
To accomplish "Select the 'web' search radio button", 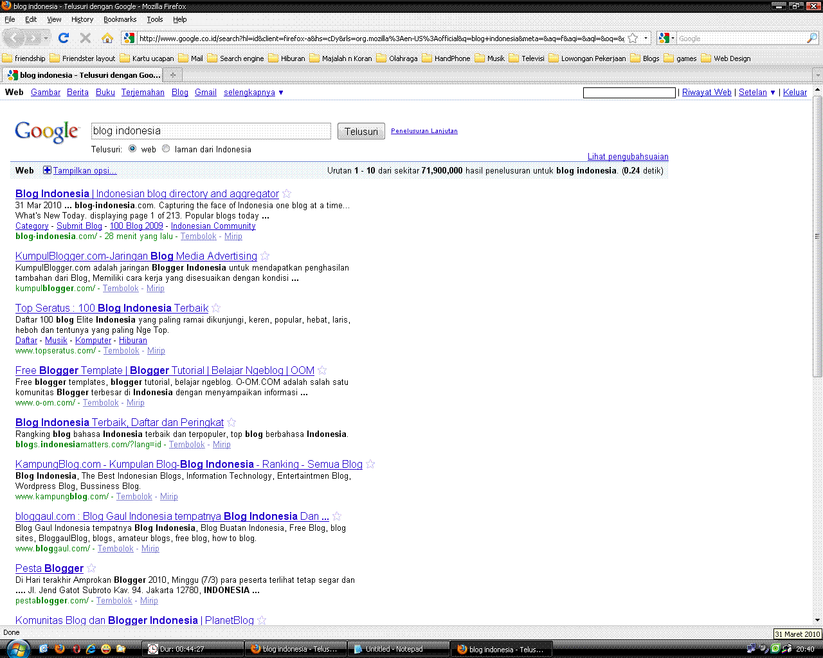I will [x=132, y=148].
